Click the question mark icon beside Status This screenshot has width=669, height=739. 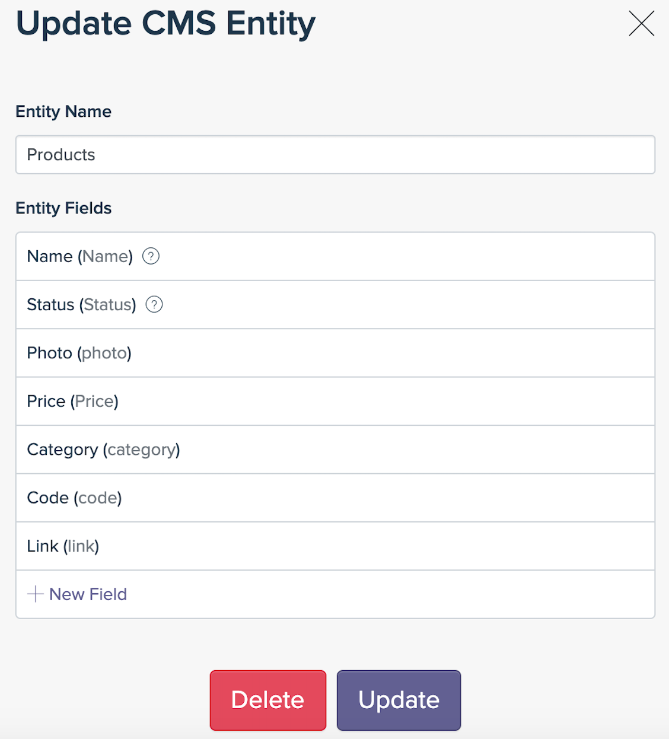[154, 304]
